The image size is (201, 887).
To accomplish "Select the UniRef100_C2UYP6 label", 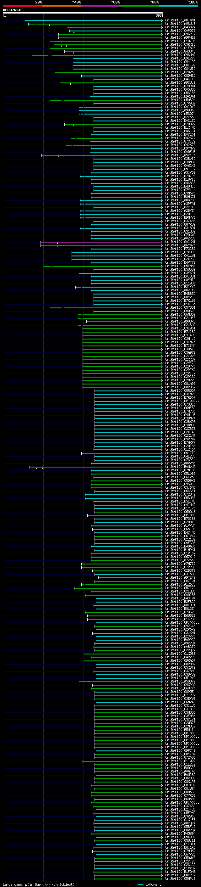I will (180, 366).
